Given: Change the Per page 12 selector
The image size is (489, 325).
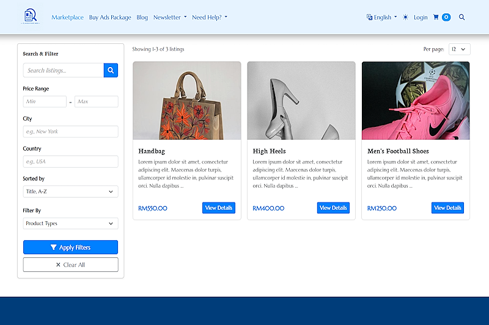Looking at the screenshot, I should [459, 49].
